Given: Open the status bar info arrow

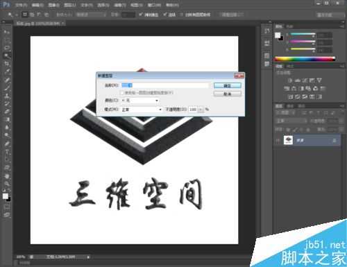Looking at the screenshot, I should (88, 257).
